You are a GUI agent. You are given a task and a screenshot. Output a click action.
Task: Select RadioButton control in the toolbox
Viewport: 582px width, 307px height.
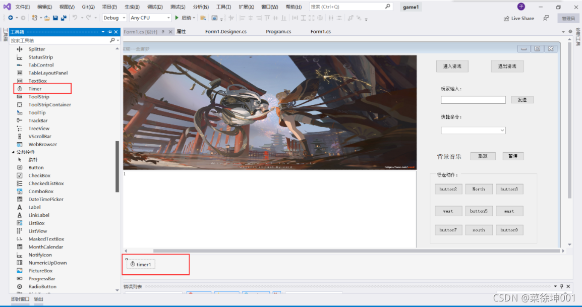[42, 286]
